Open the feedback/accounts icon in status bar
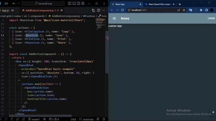216x121 pixels. click(x=98, y=119)
